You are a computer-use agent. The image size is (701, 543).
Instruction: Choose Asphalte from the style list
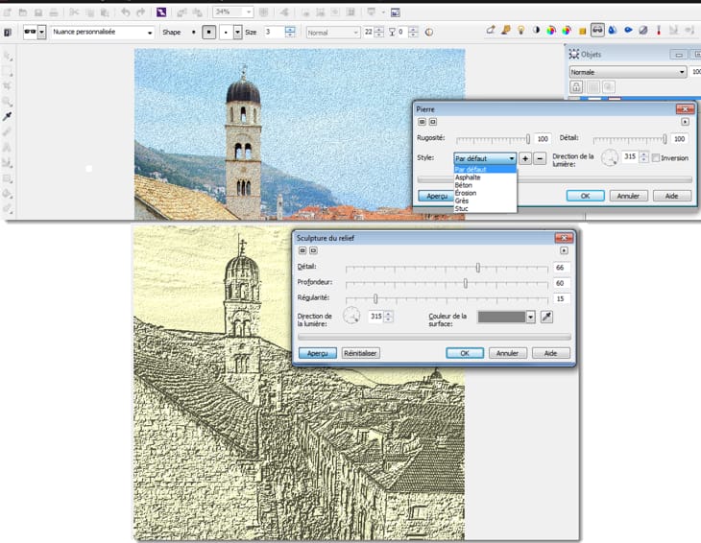(x=469, y=177)
